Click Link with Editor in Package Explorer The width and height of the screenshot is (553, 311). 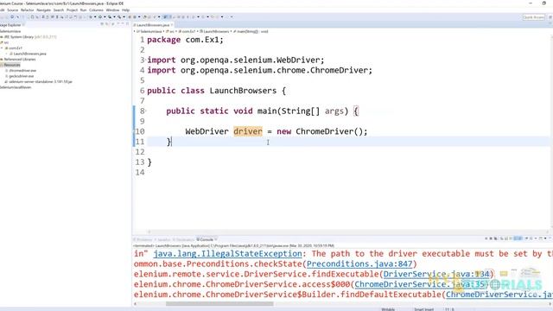(x=107, y=24)
